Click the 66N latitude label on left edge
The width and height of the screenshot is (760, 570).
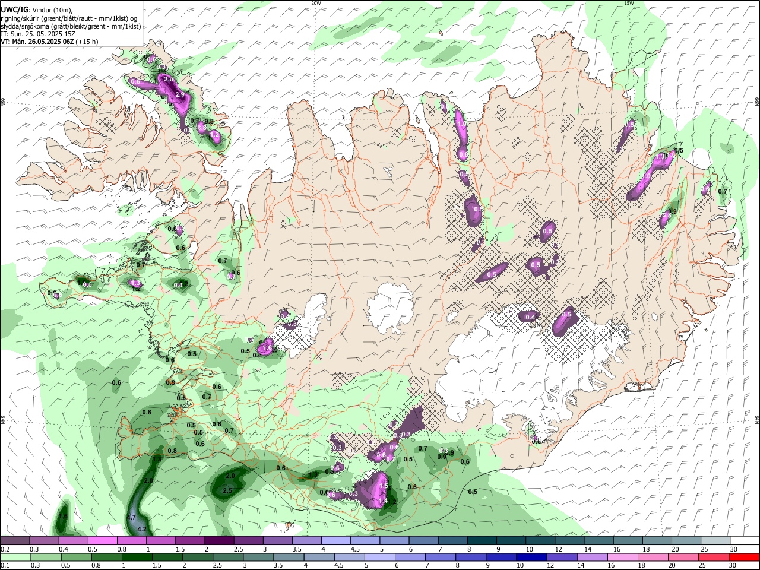pos(3,102)
